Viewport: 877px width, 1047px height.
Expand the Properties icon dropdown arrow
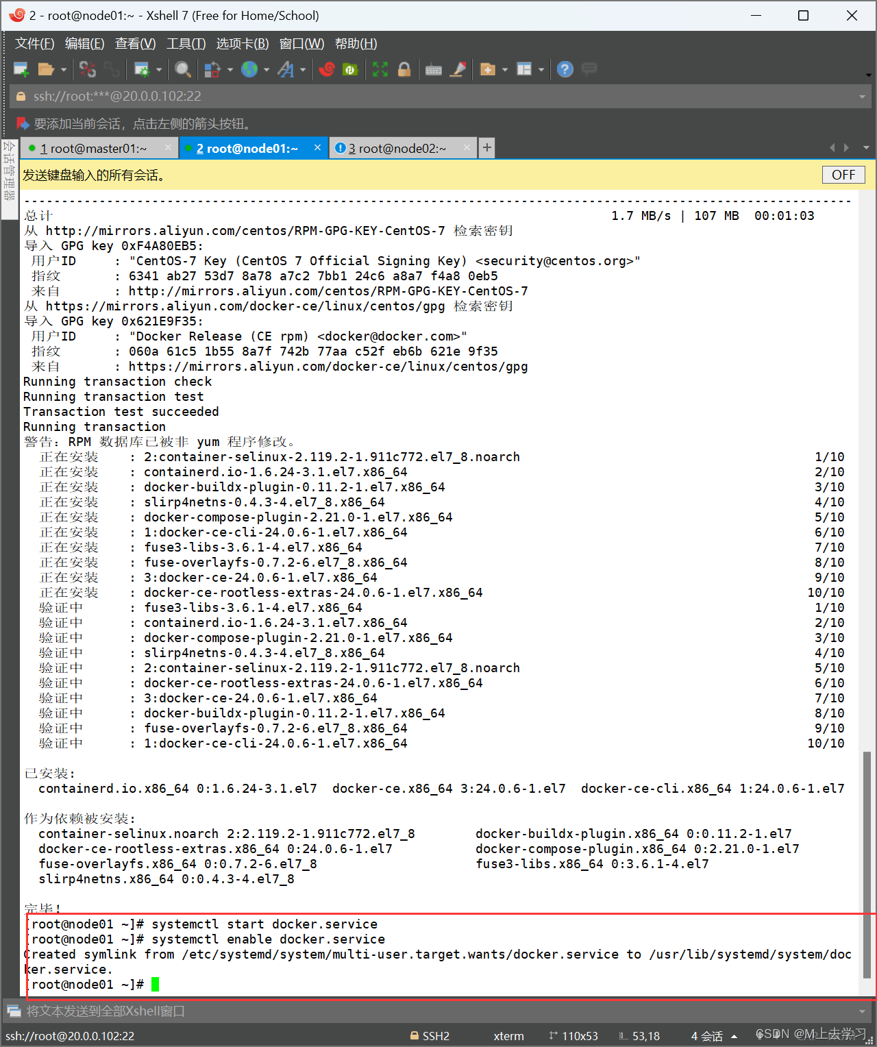click(159, 70)
